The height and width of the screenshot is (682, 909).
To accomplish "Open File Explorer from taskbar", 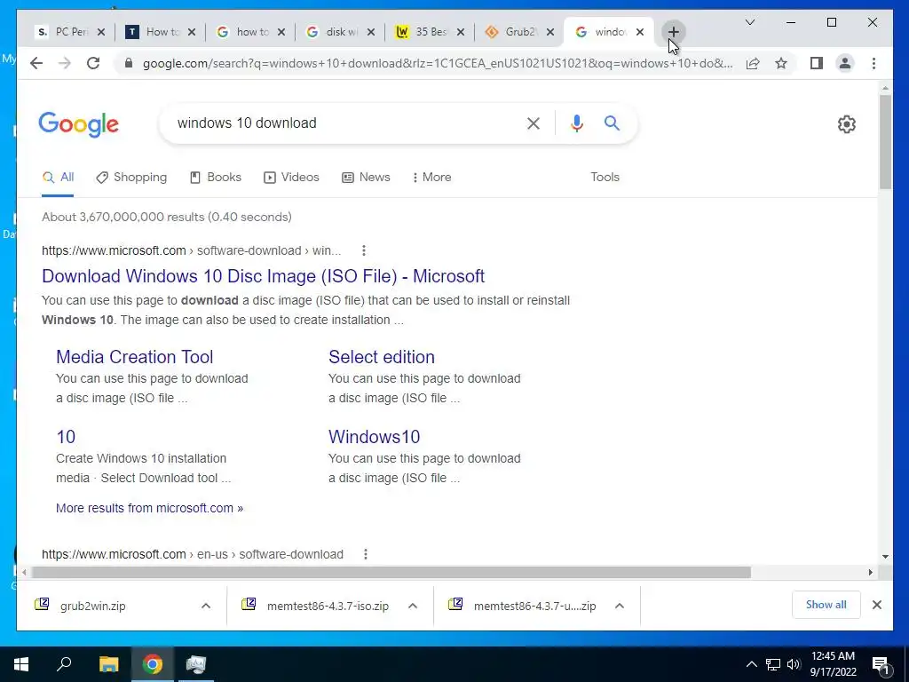I will click(x=108, y=664).
